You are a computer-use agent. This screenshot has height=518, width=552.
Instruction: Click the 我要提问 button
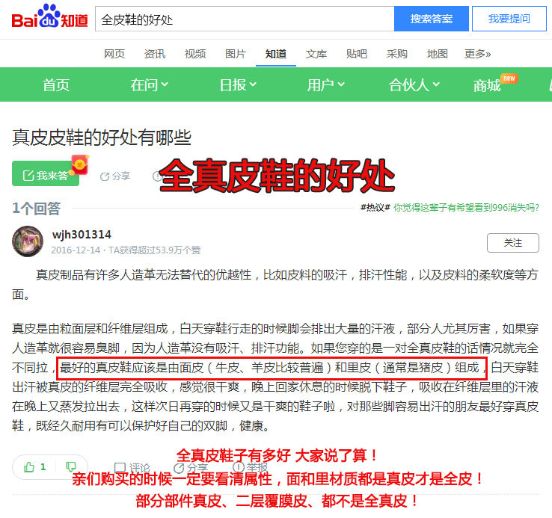point(509,19)
